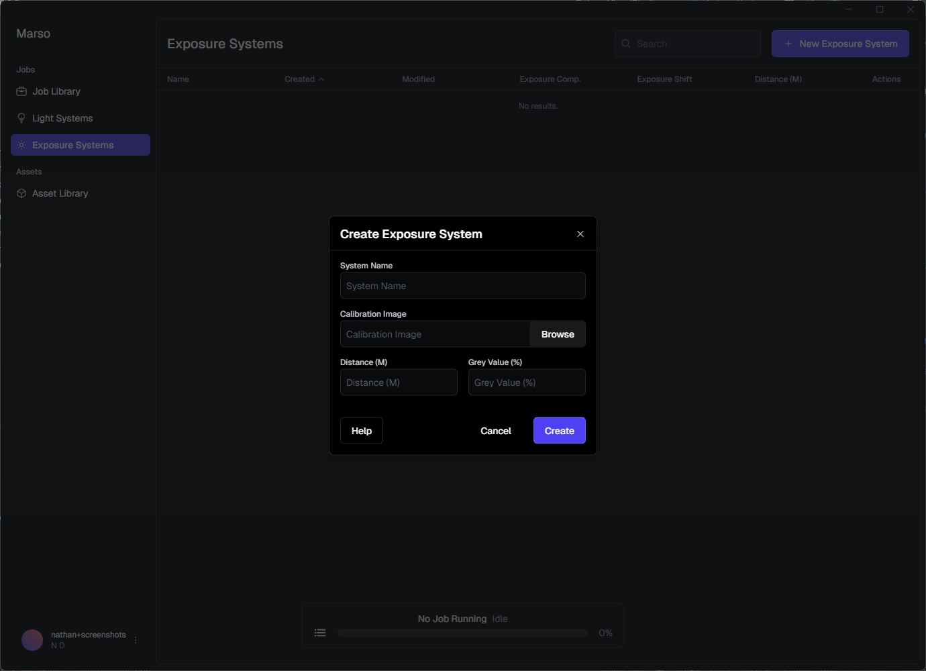The image size is (926, 671).
Task: Click the Distance (M) input field
Action: point(399,382)
